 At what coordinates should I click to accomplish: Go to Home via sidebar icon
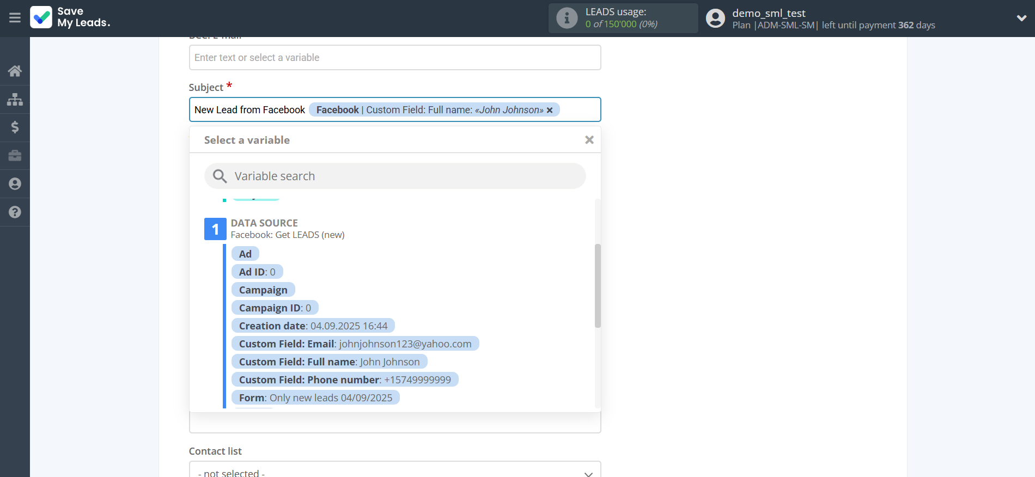[15, 71]
